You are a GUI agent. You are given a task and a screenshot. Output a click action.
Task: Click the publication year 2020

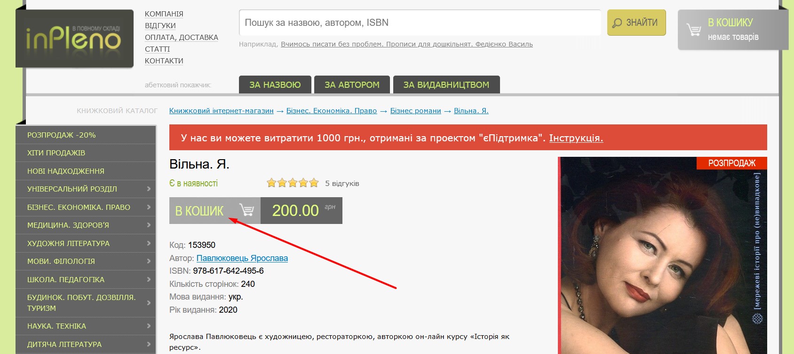tap(228, 310)
